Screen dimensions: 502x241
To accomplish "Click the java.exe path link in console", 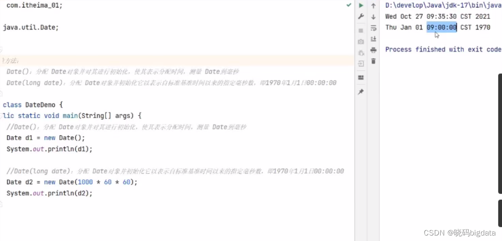I will (x=443, y=5).
